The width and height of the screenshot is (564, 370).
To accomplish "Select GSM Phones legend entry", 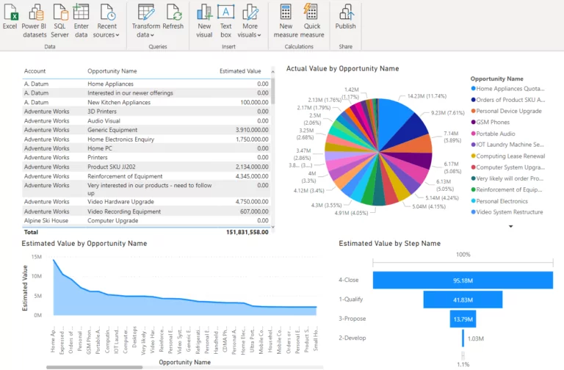I will [491, 122].
